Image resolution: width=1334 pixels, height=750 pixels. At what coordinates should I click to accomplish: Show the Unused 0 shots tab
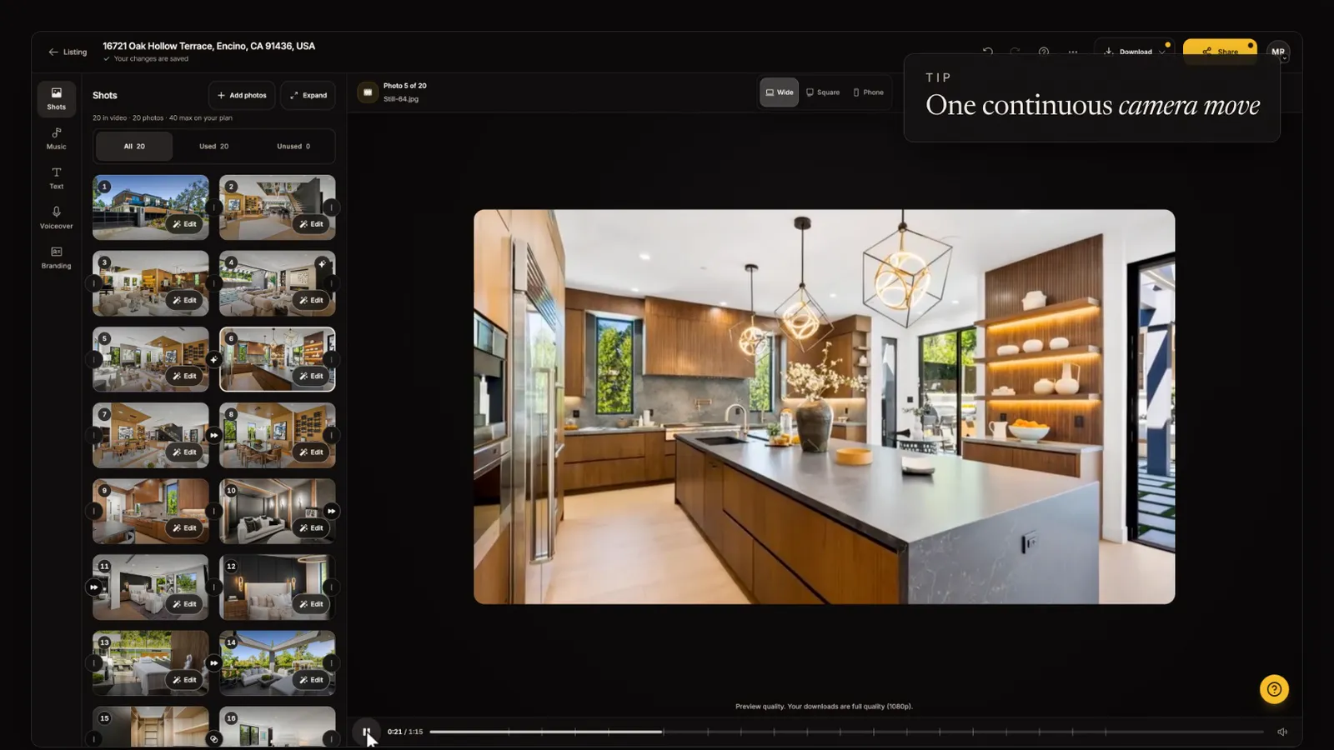tap(293, 146)
